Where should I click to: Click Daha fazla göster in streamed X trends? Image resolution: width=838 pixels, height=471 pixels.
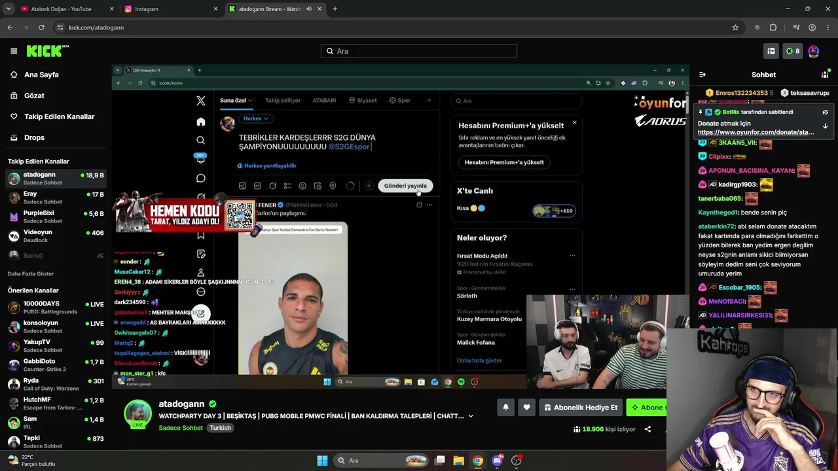(x=479, y=360)
